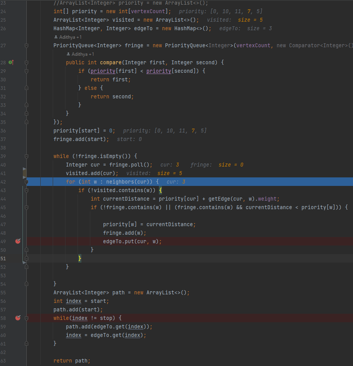Collapse the PriorityQueue comparator block at line 27
The image size is (353, 366).
(26, 46)
